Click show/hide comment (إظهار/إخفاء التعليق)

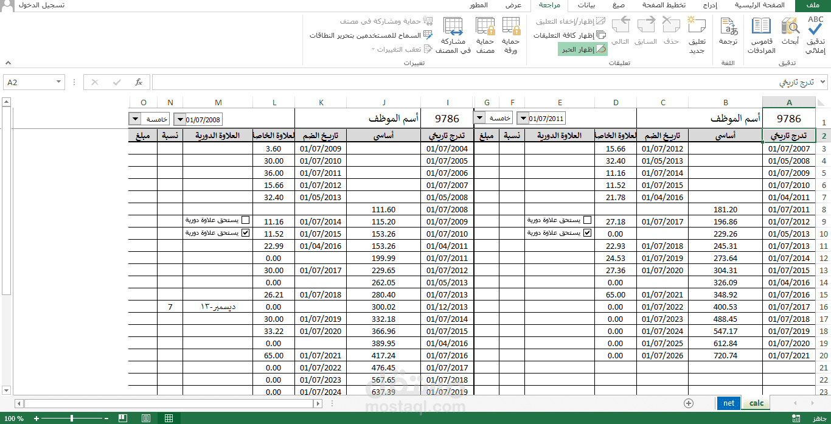tap(571, 21)
